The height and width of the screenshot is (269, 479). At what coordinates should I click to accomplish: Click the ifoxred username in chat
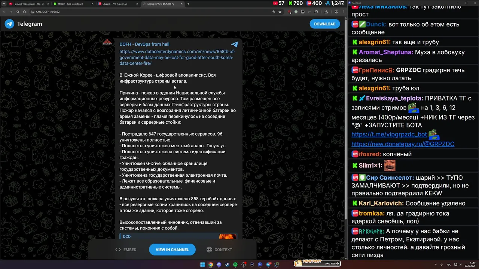click(370, 154)
